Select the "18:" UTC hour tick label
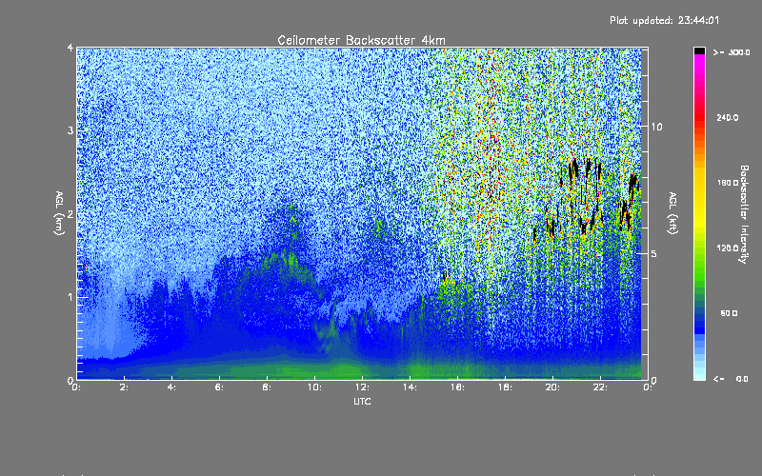The width and height of the screenshot is (762, 476). [x=505, y=387]
